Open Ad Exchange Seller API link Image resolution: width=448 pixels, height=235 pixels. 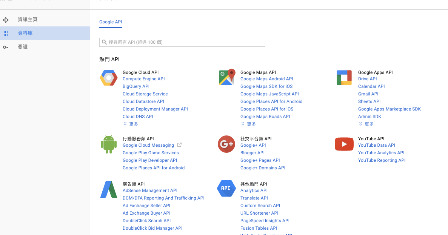click(146, 206)
